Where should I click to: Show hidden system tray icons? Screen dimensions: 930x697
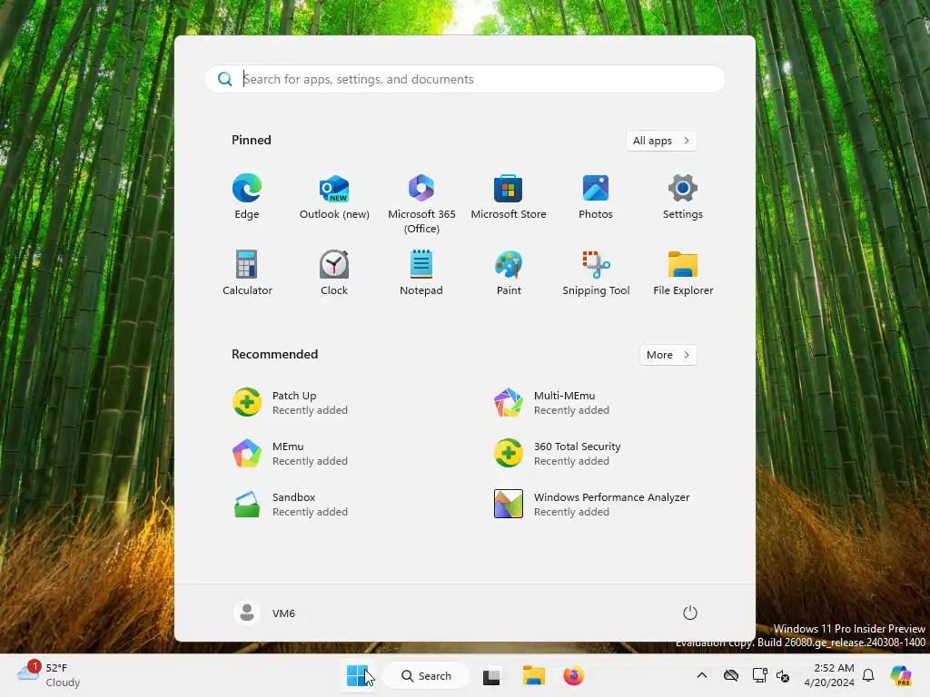702,675
